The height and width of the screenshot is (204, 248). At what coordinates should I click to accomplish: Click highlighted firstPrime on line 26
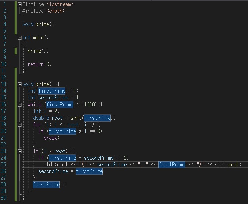[89, 171]
